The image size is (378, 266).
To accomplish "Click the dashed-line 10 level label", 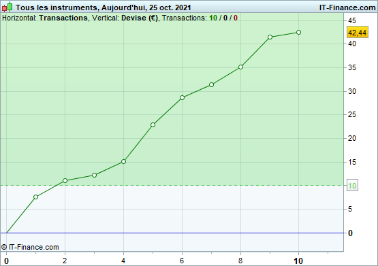I will (x=352, y=186).
